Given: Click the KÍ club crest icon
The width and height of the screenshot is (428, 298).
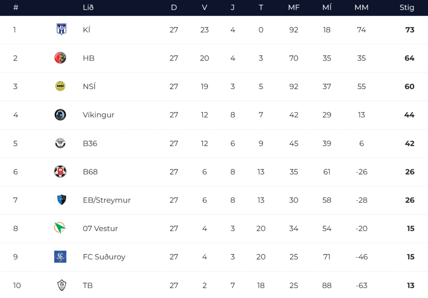Looking at the screenshot, I should point(60,29).
